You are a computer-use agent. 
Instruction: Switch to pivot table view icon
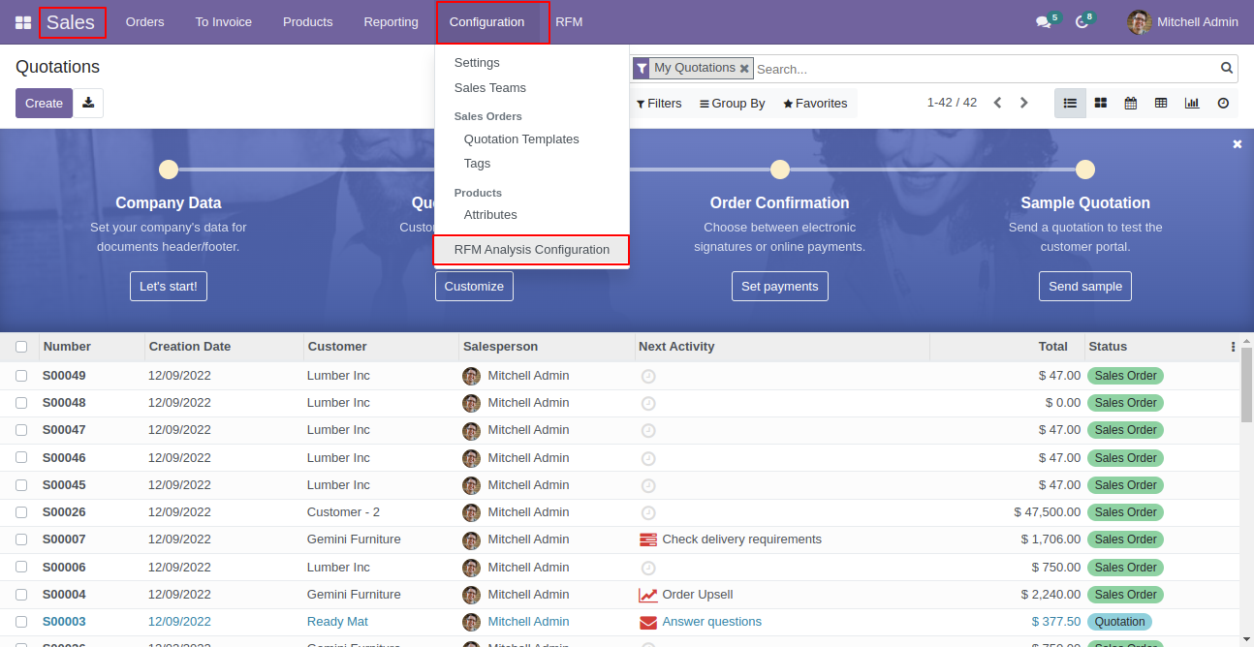point(1161,103)
